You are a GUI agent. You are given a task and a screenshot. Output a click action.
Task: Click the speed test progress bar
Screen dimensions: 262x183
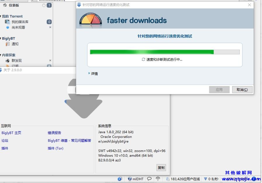click(x=165, y=52)
